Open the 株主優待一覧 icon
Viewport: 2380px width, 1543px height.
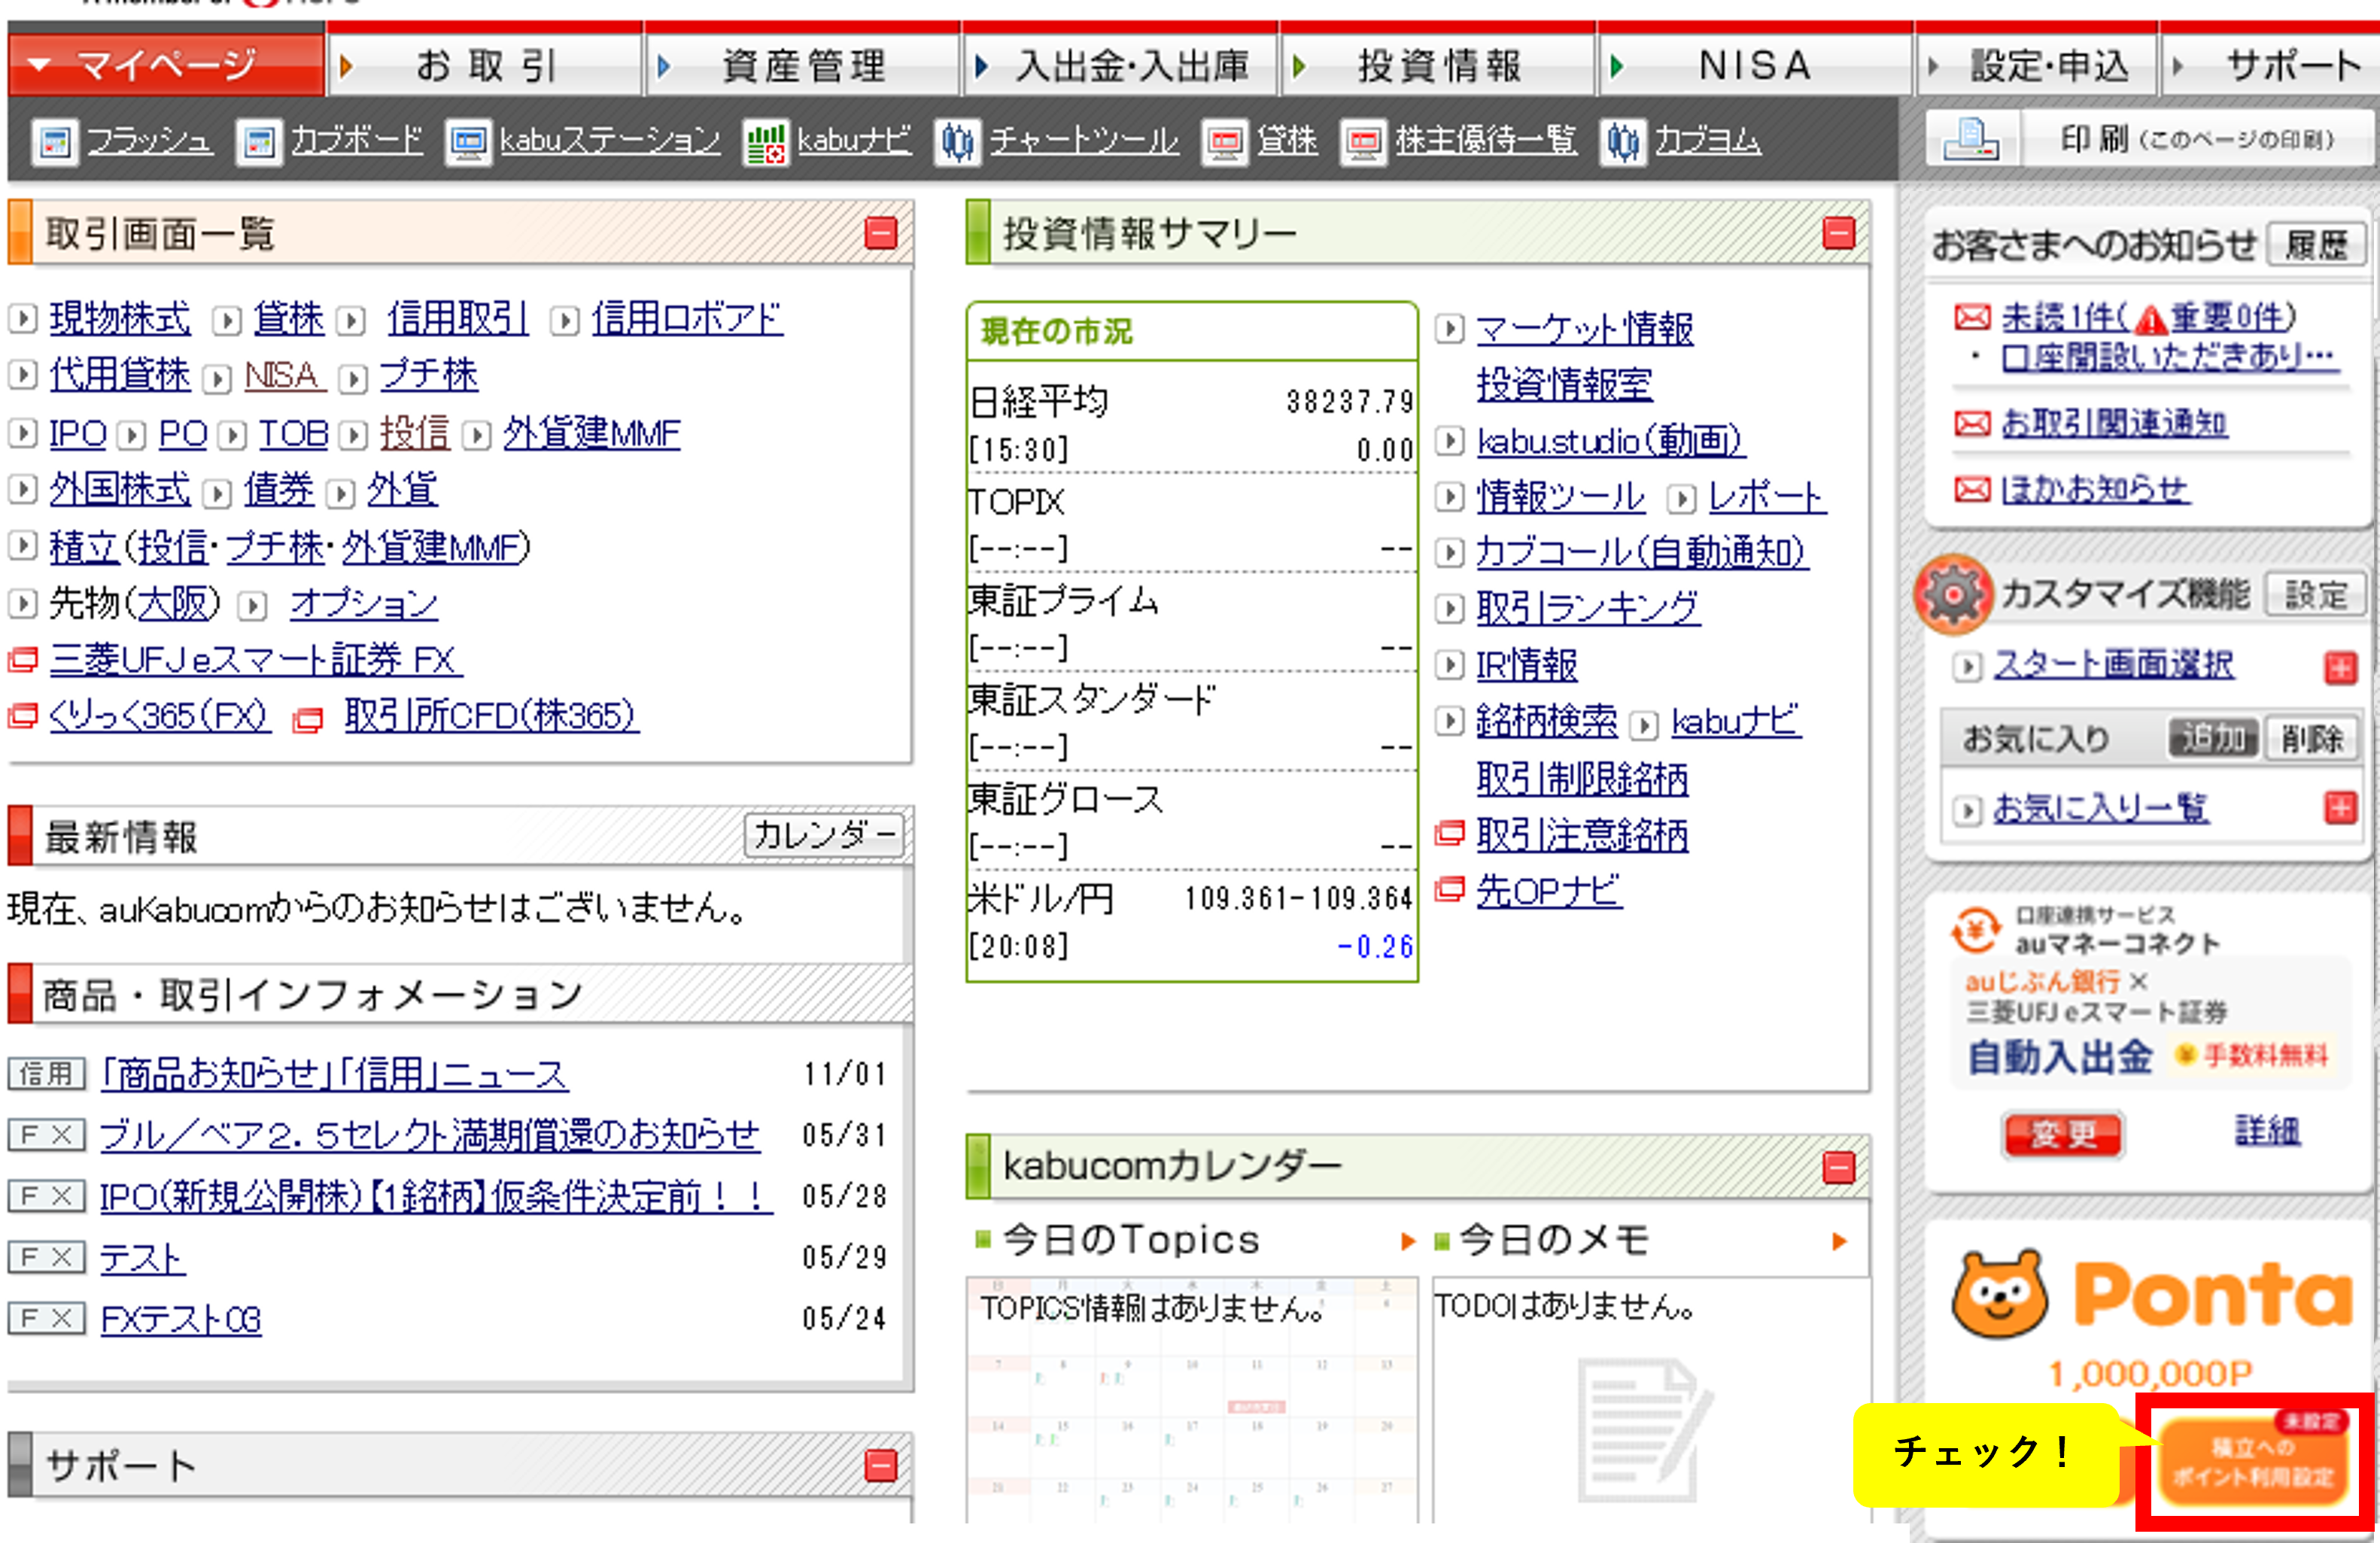(1363, 142)
